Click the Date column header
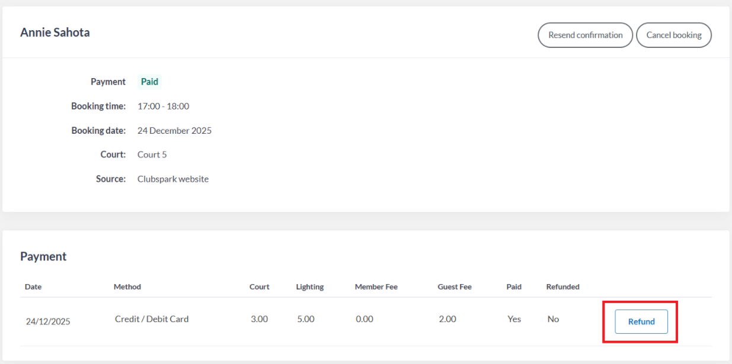Screen dimensions: 732x364 click(33, 286)
